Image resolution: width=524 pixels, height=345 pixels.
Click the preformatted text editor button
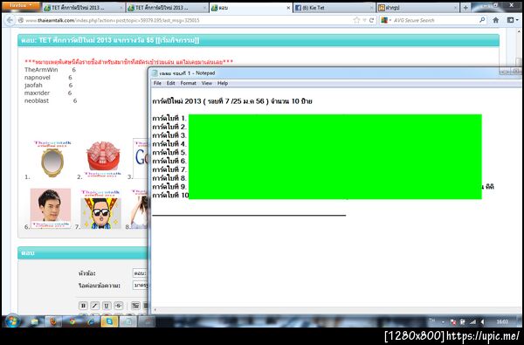click(135, 305)
